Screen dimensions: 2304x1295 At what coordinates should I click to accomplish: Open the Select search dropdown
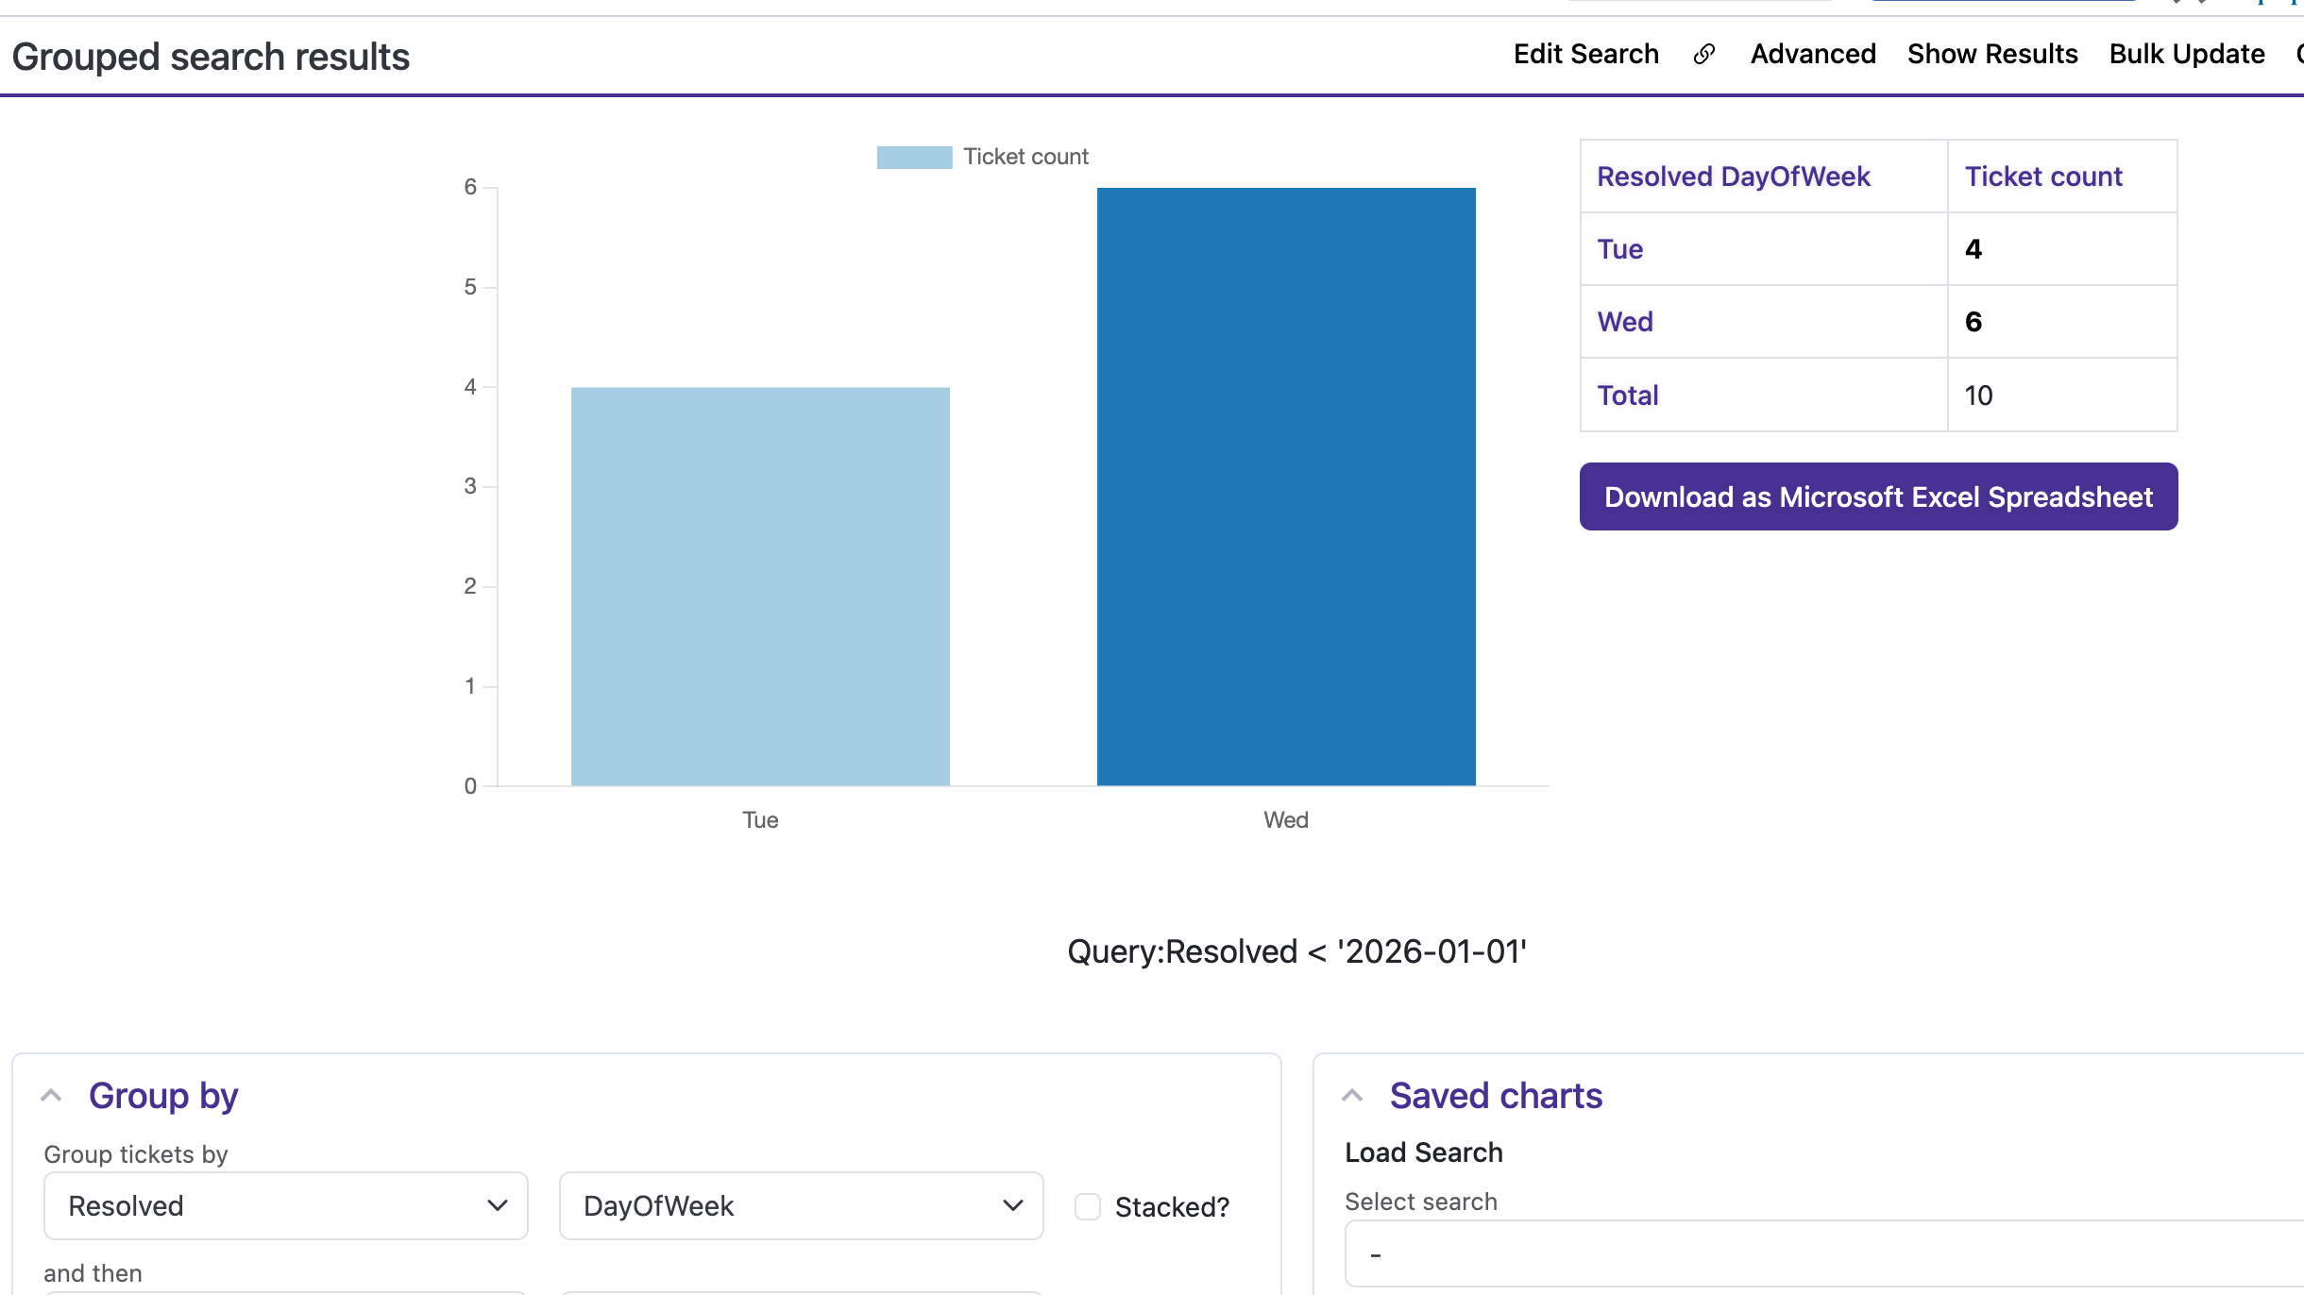[1822, 1254]
